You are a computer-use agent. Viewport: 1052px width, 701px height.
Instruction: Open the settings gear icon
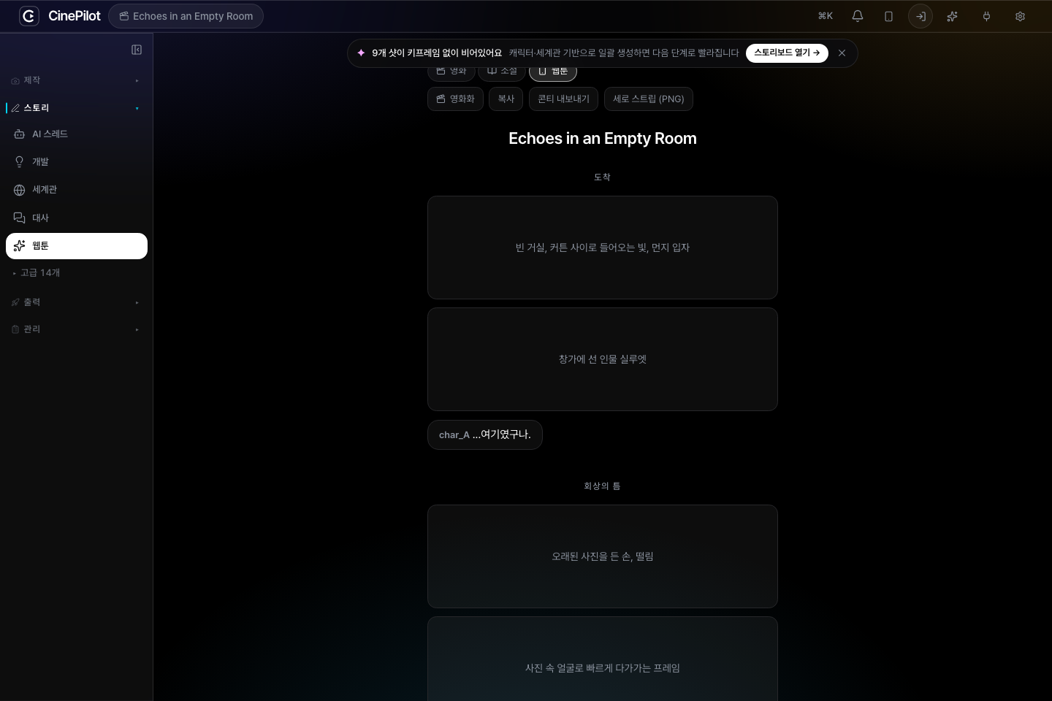(x=1020, y=16)
